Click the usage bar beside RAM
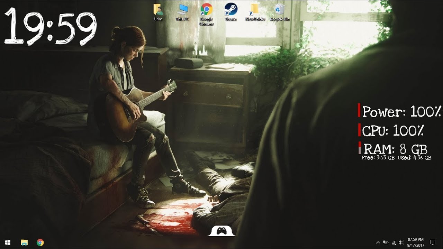 point(360,148)
